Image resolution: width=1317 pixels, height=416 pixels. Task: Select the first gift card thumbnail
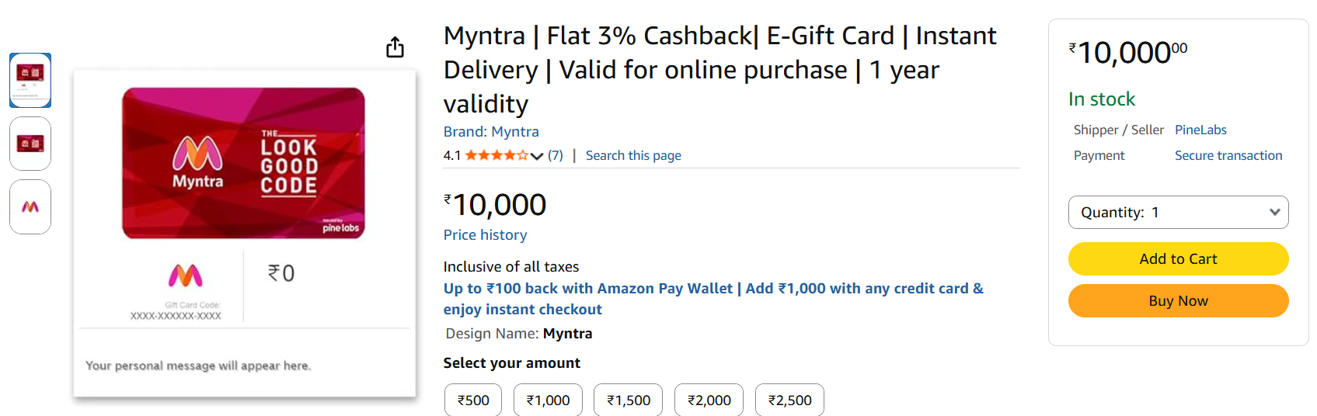pos(30,80)
